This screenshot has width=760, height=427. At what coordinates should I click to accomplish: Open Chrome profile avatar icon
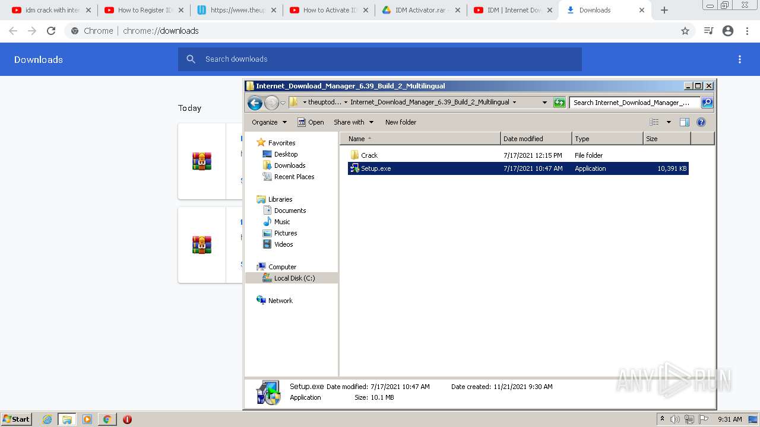(x=728, y=31)
